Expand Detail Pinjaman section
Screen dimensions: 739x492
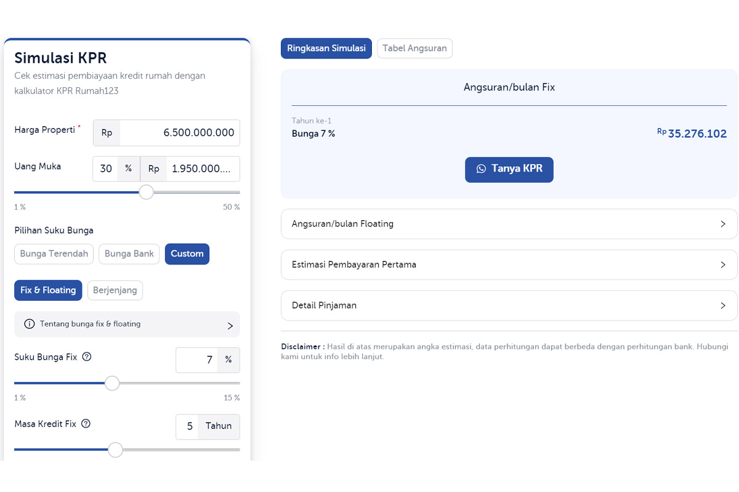pyautogui.click(x=509, y=306)
